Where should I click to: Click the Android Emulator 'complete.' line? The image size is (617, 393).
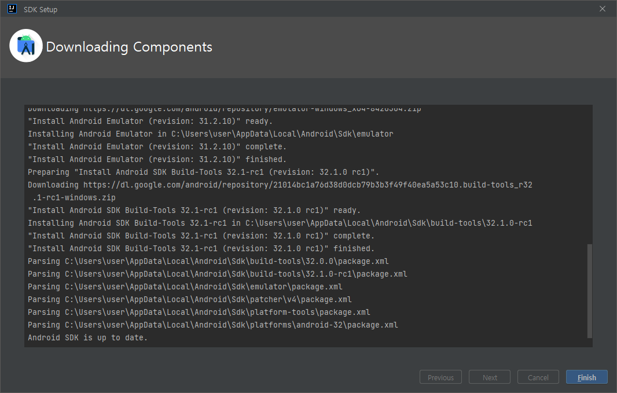tap(157, 146)
